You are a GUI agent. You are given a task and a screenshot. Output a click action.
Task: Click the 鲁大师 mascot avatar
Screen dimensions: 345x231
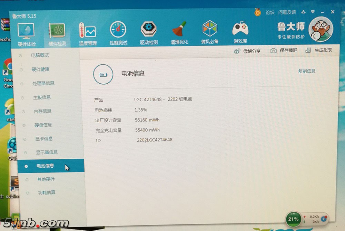(x=321, y=29)
